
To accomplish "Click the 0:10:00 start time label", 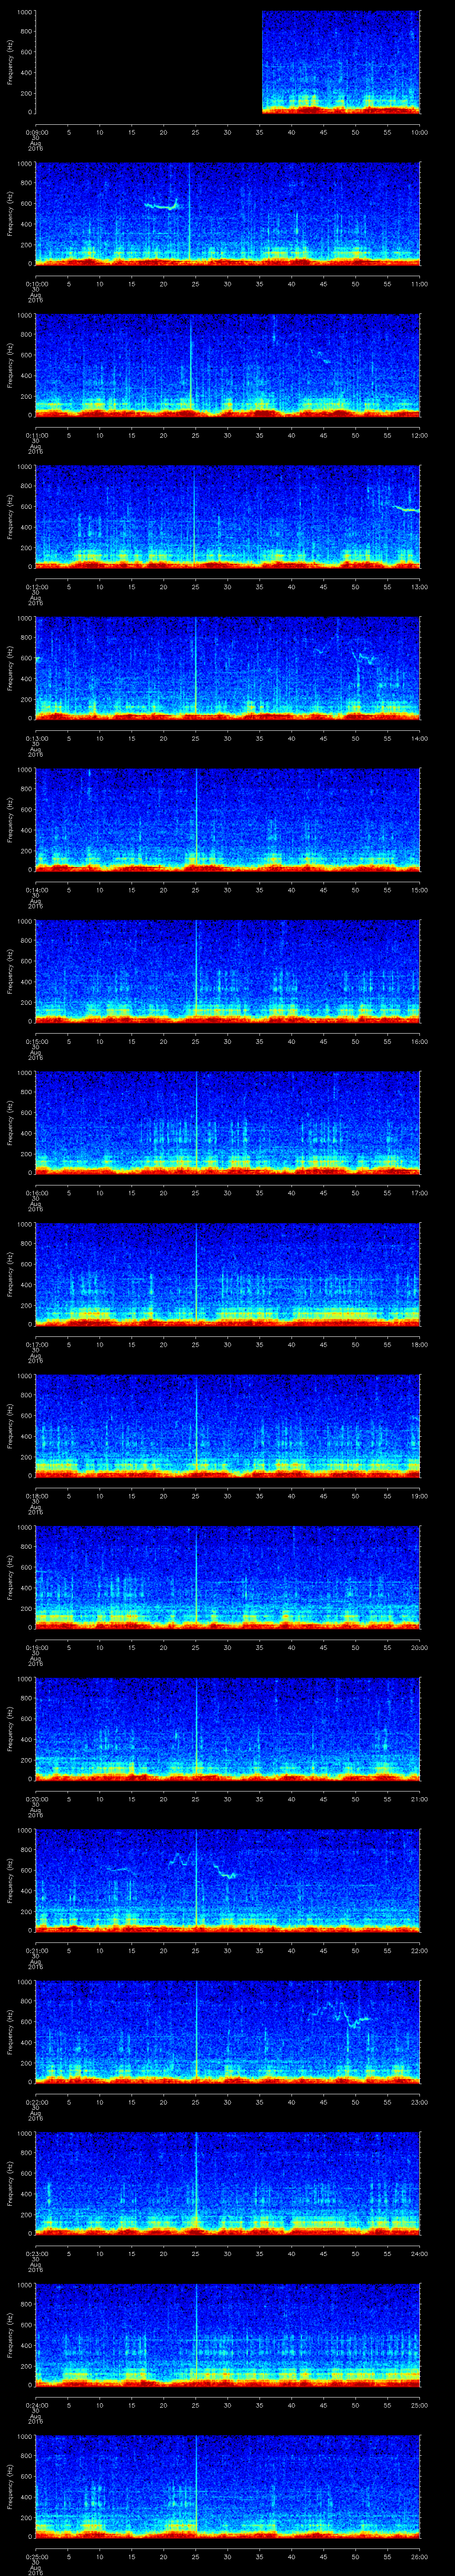I will point(36,284).
